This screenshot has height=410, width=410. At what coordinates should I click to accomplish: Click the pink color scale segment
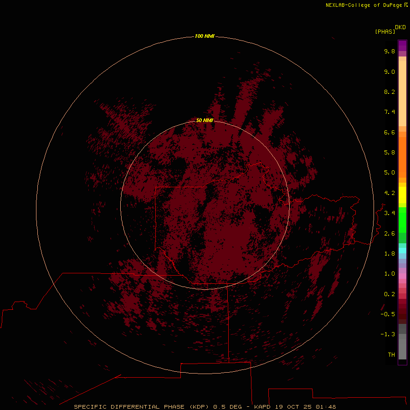pyautogui.click(x=402, y=276)
